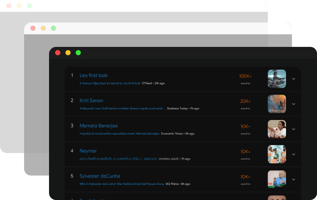Screen dimensions: 317x200
Task: Click the 'BQ Prime • 8h ago' source text
Action: (178, 184)
